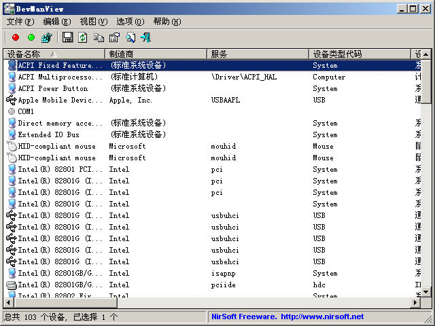
Task: Open the www.nirsoft.net link
Action: tap(321, 316)
